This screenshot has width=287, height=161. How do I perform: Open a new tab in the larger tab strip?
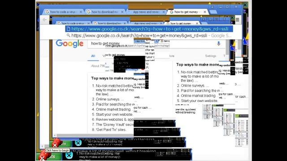(213, 12)
